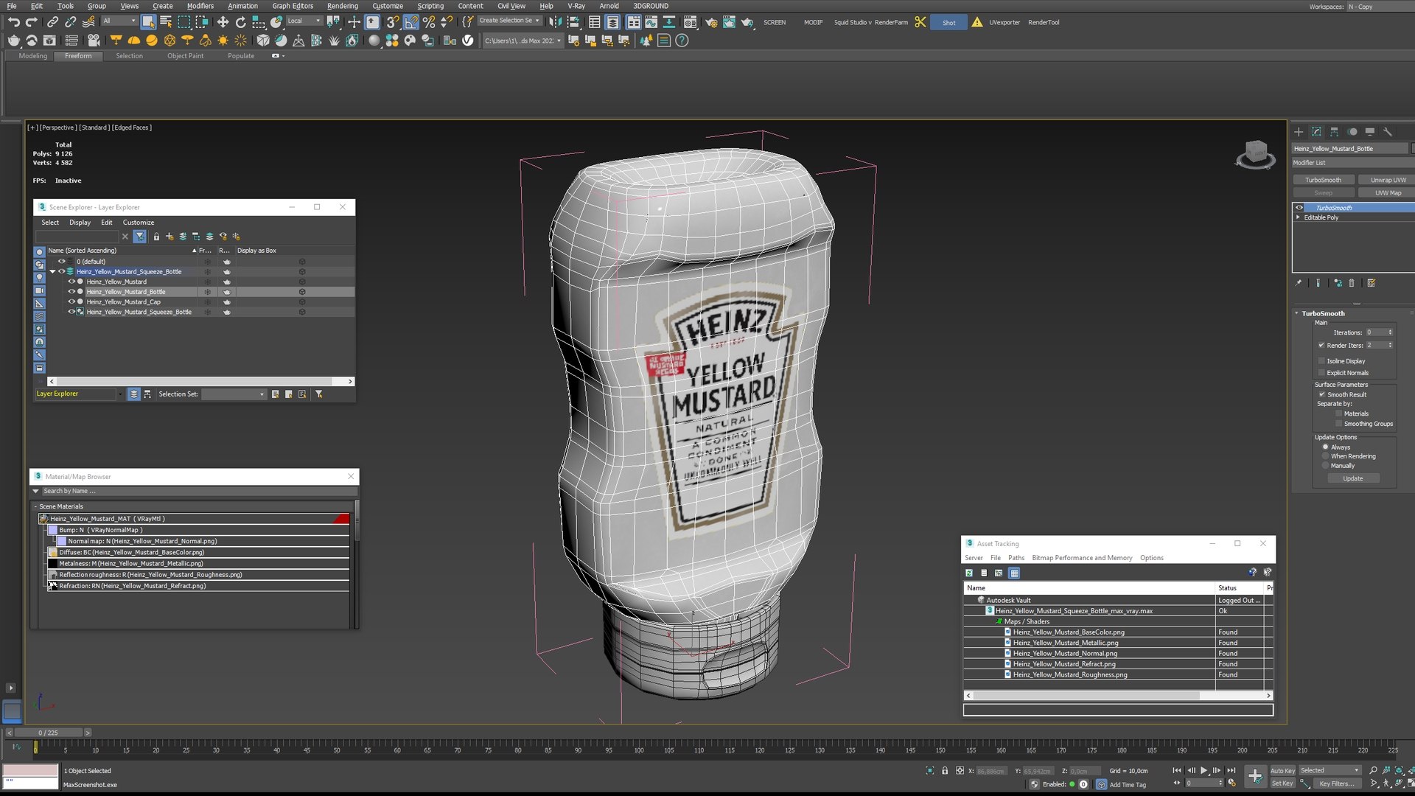Toggle Angle Snap icon in toolbar
Viewport: 1415px width, 796px height.
(x=411, y=22)
